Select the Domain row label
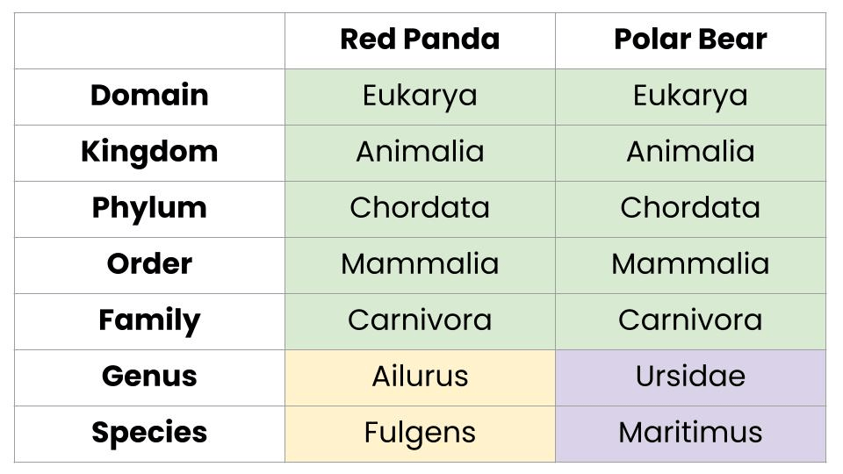The height and width of the screenshot is (474, 843). point(149,96)
